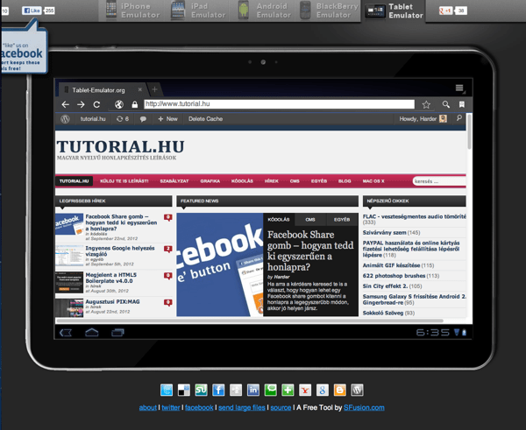This screenshot has width=526, height=430.
Task: Open the GRAFIKA navigation menu item
Action: coord(210,181)
